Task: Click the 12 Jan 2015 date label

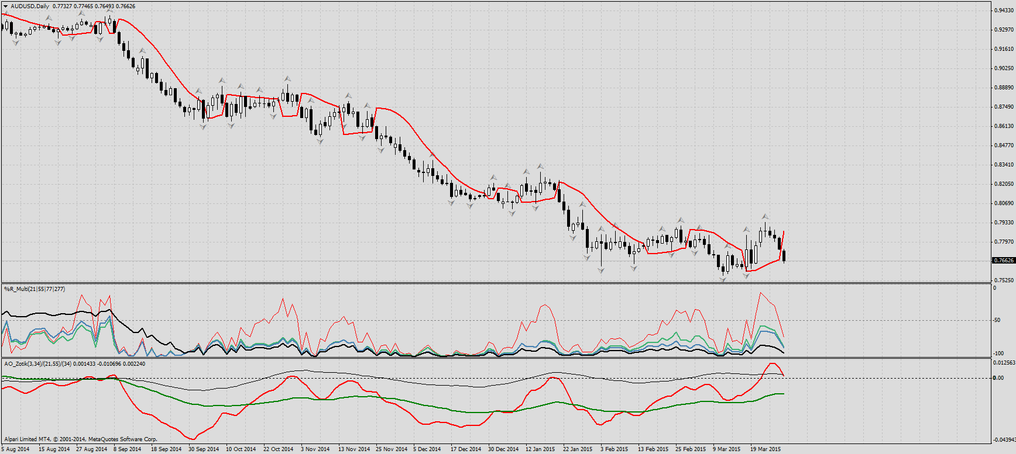Action: pos(540,449)
